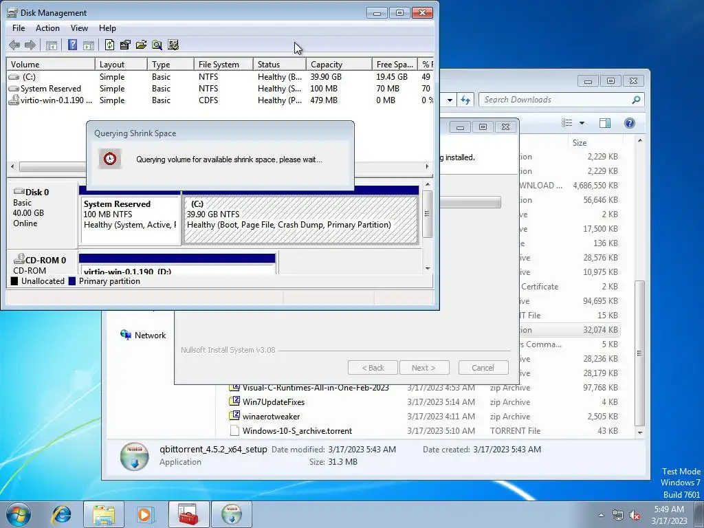Click the view settings toolbar icon
This screenshot has width=704, height=528.
tap(173, 45)
